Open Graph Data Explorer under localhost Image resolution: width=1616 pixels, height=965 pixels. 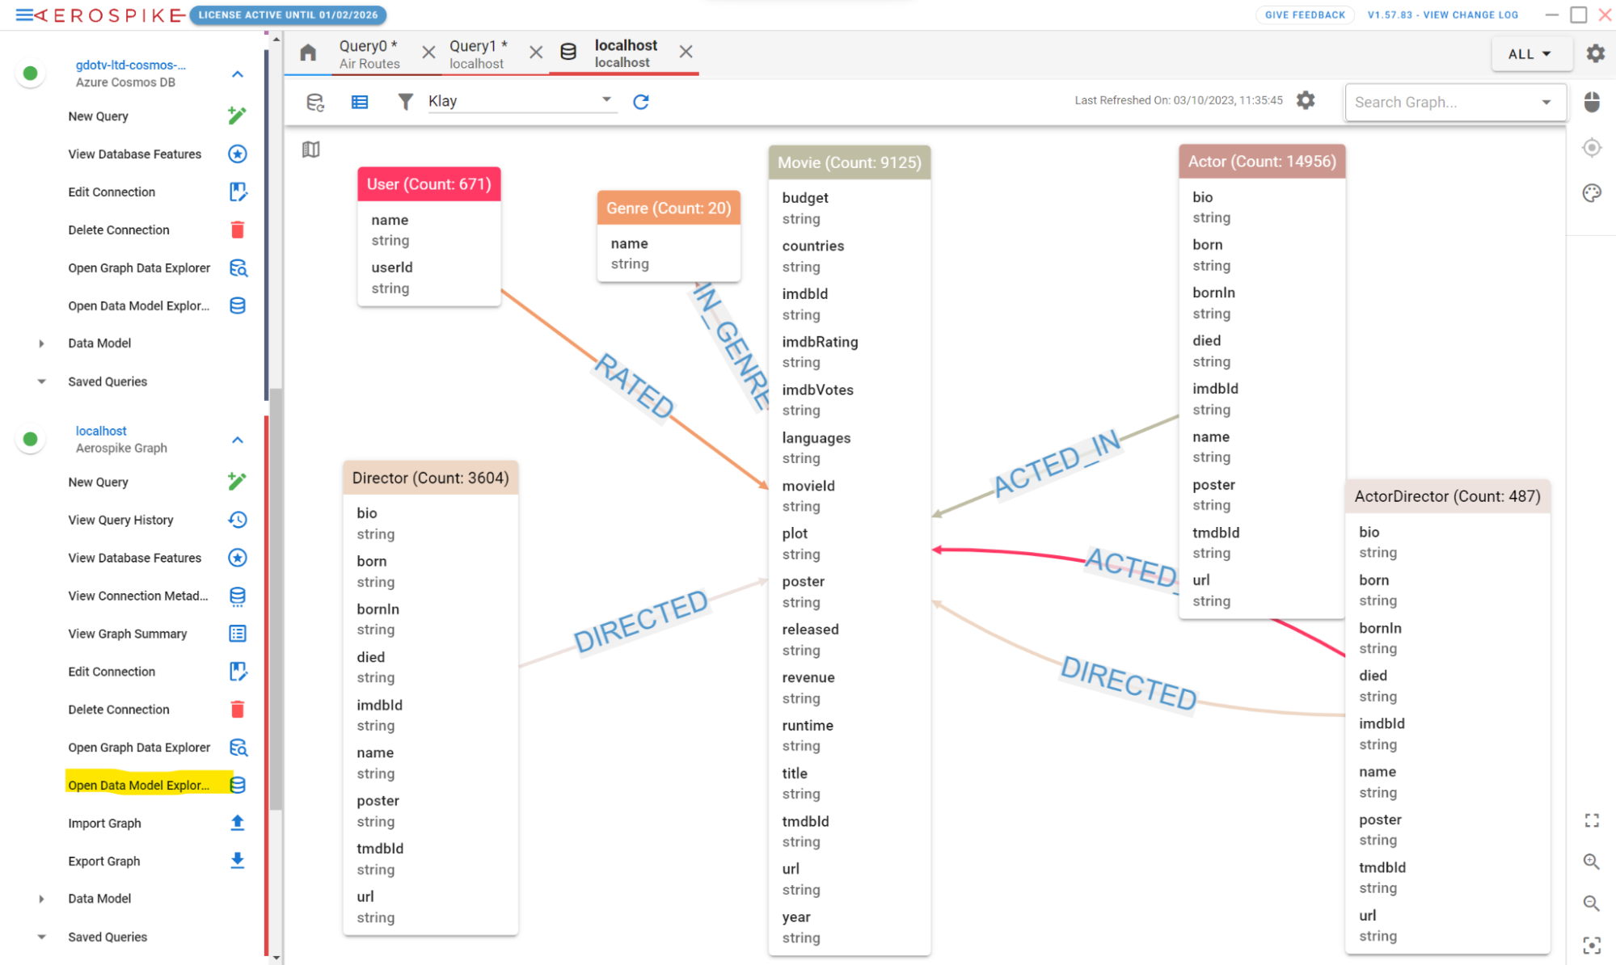click(x=157, y=747)
